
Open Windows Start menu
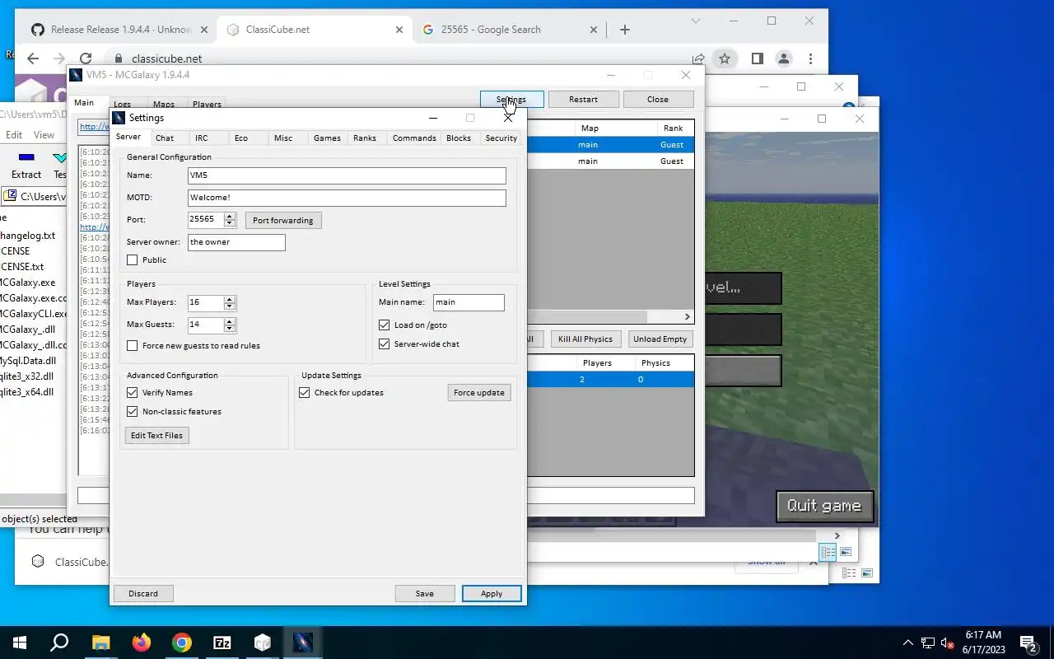tap(20, 643)
